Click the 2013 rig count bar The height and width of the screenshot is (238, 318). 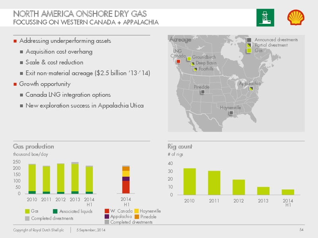[263, 191]
